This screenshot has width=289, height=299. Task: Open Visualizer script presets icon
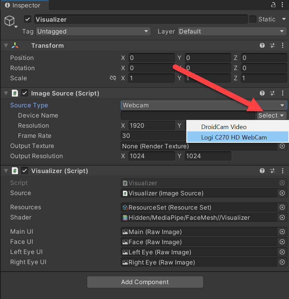pos(272,171)
